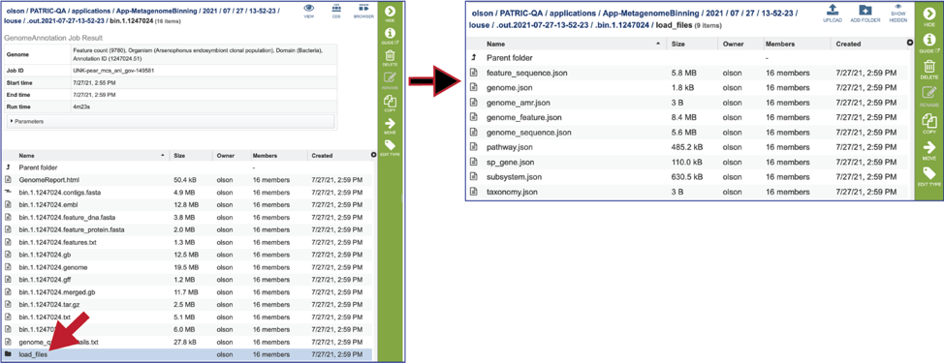This screenshot has width=944, height=363.
Task: Click file icon beside feature_sequence.json
Action: click(473, 73)
